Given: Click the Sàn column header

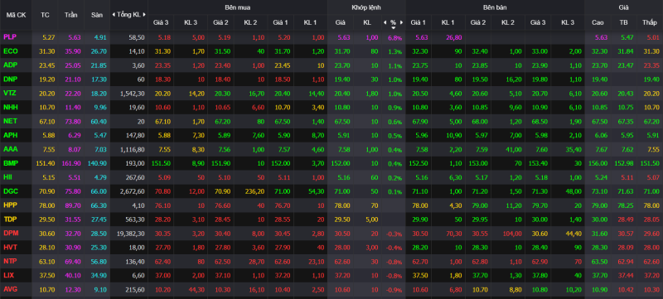Looking at the screenshot, I should [97, 15].
